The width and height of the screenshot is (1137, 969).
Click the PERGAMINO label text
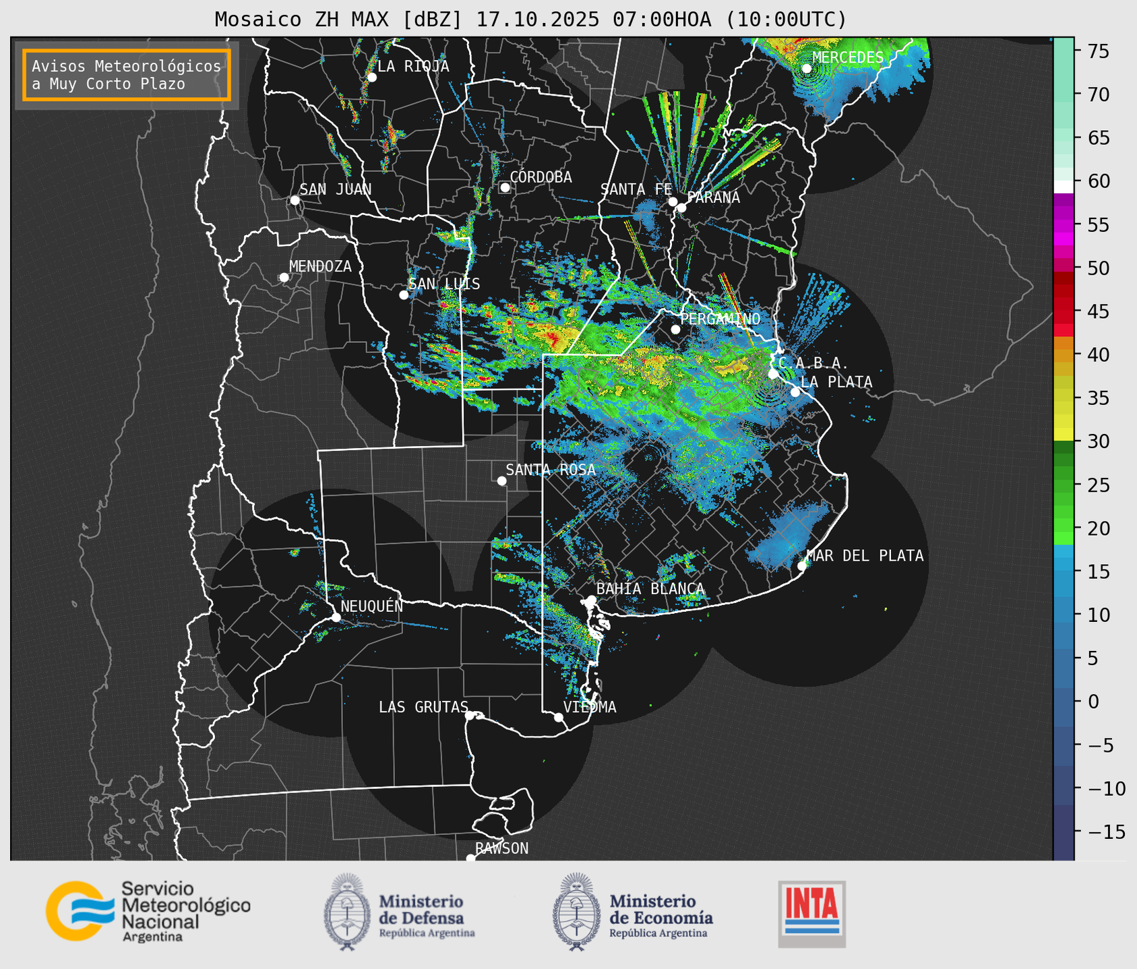[720, 319]
